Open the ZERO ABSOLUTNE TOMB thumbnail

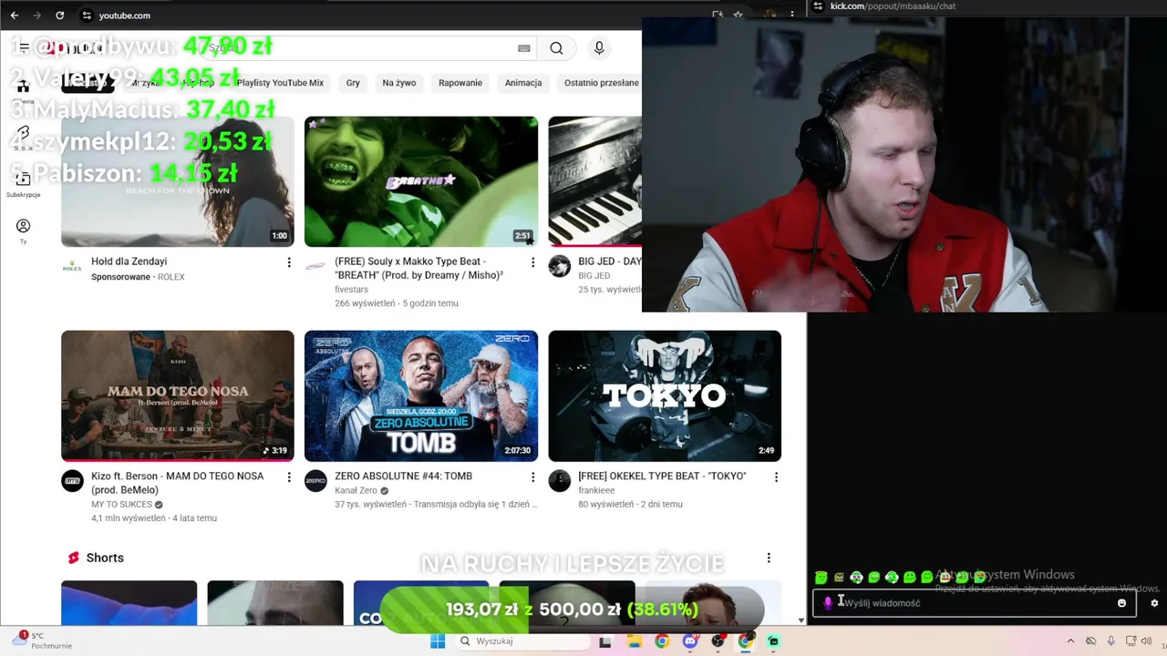[x=421, y=395]
